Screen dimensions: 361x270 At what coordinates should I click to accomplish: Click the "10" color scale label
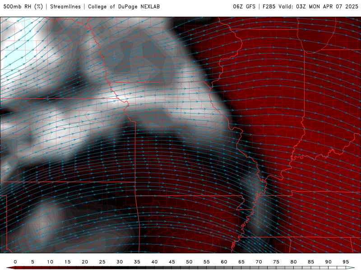(50, 262)
